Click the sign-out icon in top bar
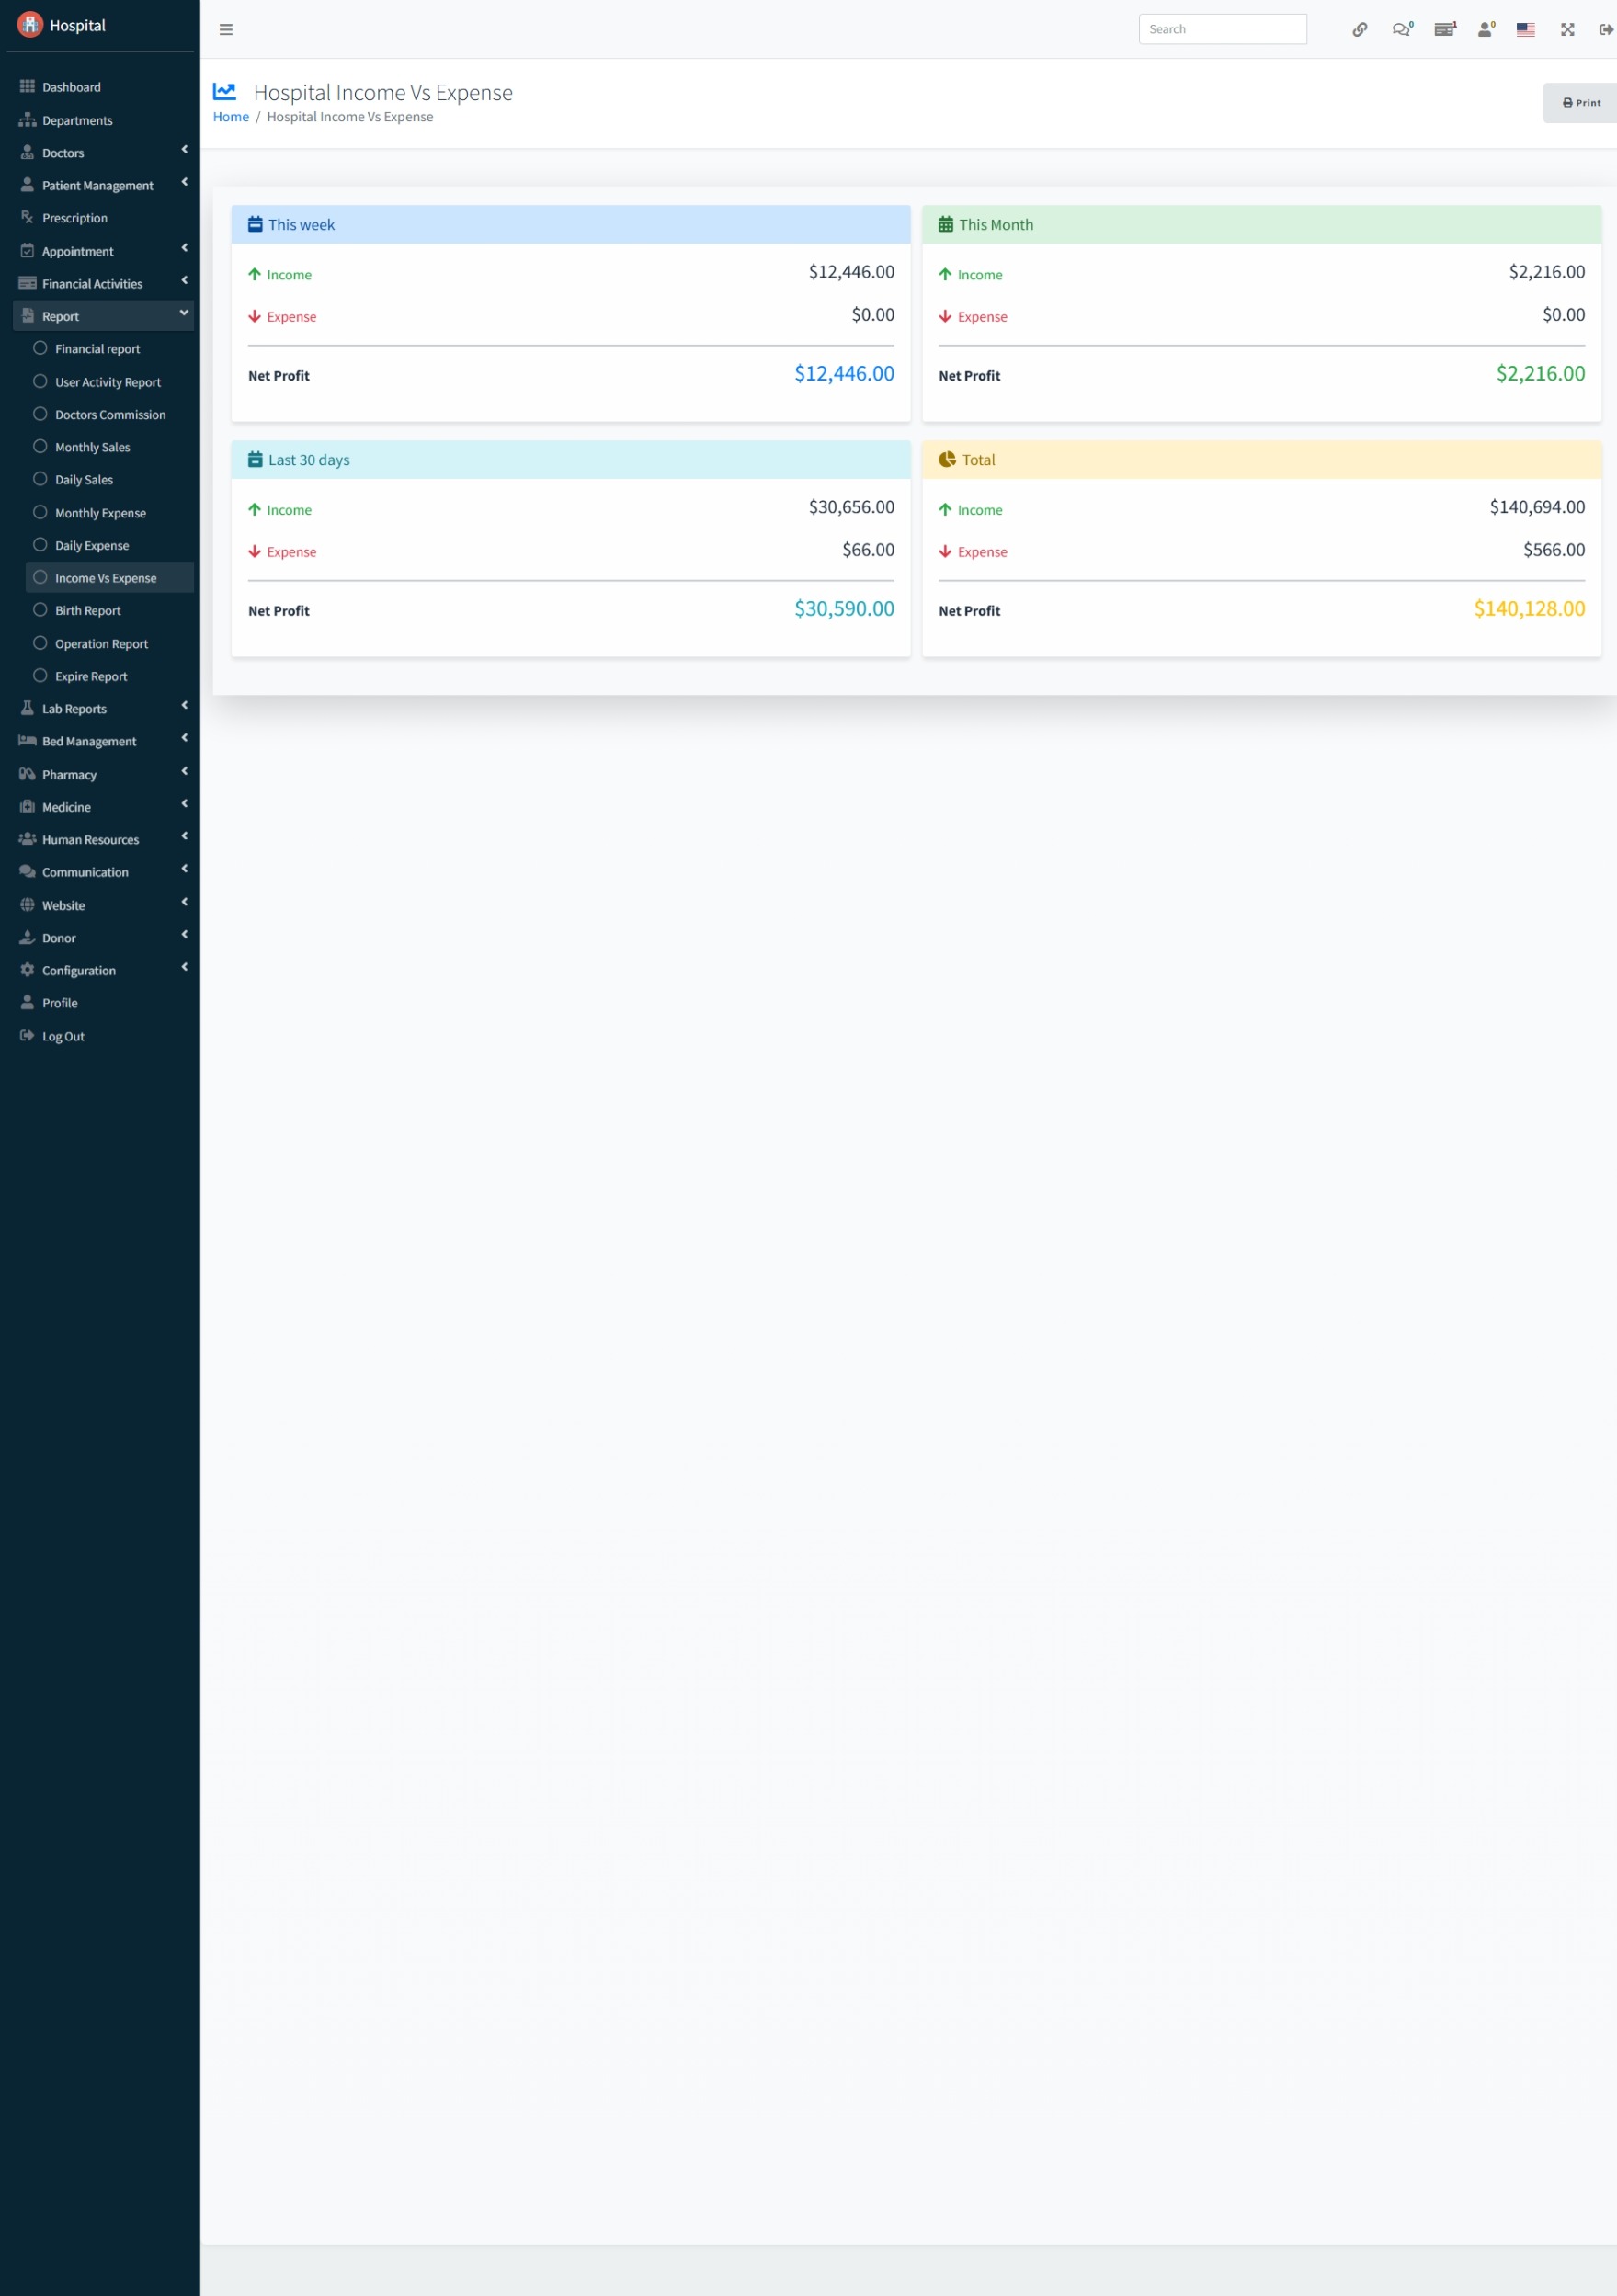The image size is (1617, 2296). tap(1606, 30)
